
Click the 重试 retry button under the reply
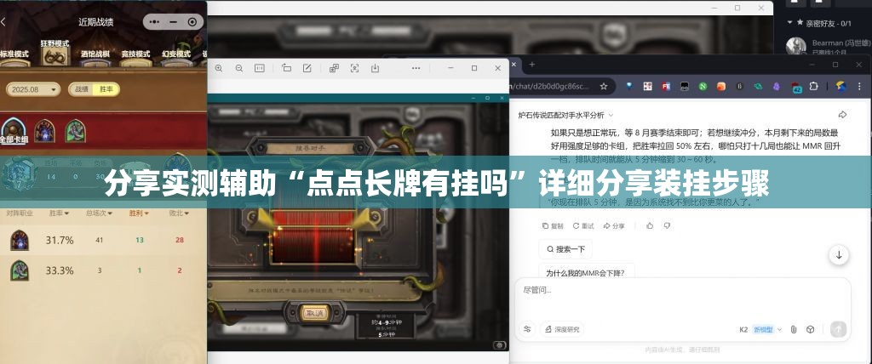[583, 226]
